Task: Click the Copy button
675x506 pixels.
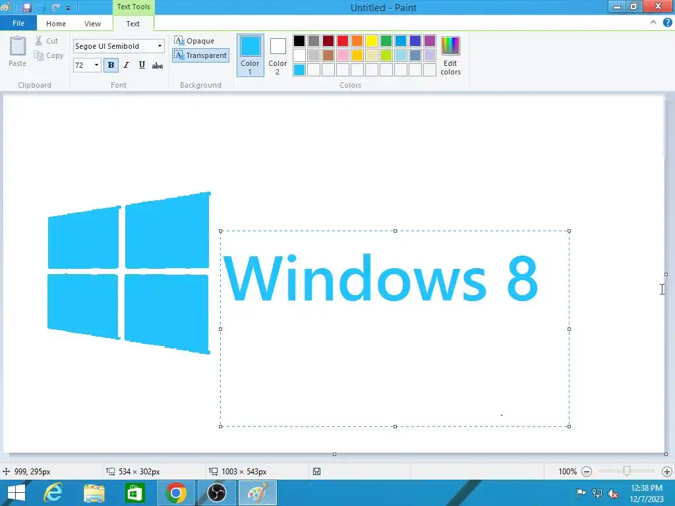Action: pyautogui.click(x=49, y=55)
